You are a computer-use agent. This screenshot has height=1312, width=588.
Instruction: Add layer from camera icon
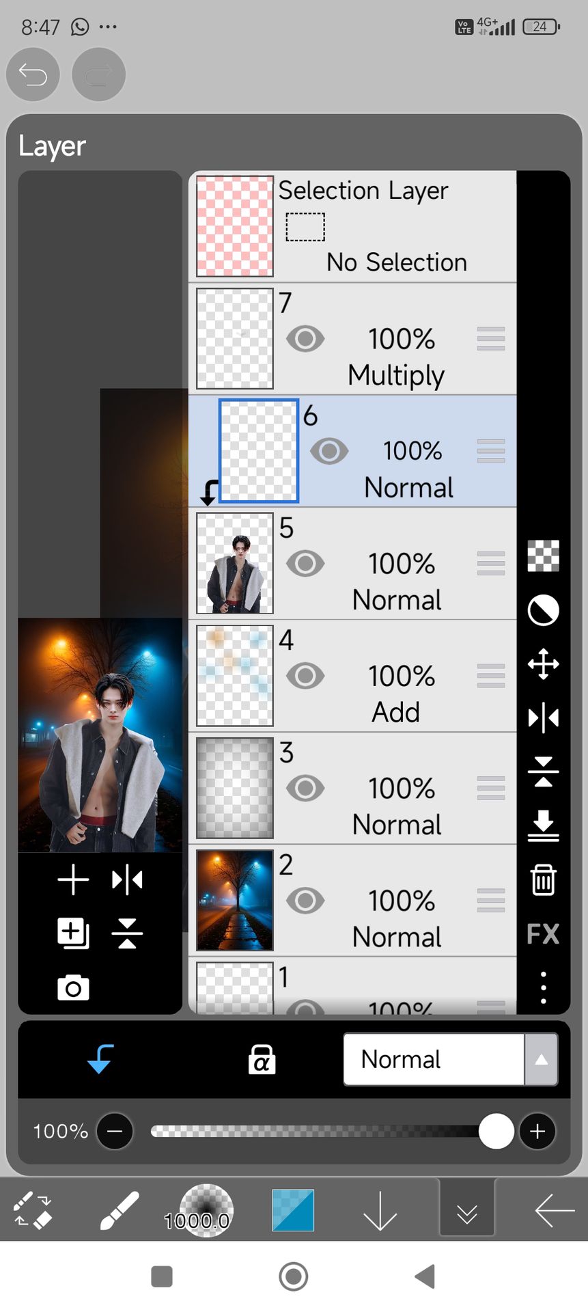point(73,988)
